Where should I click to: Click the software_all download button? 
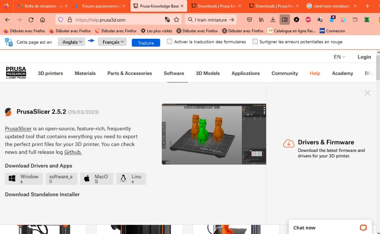point(62,179)
